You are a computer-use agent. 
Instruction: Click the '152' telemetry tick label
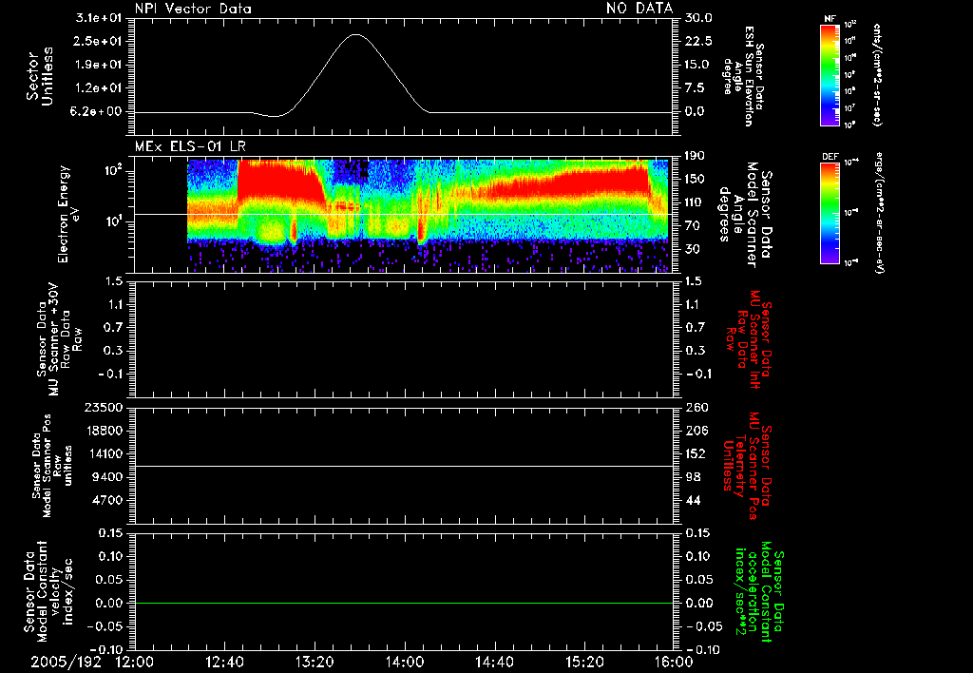click(696, 453)
